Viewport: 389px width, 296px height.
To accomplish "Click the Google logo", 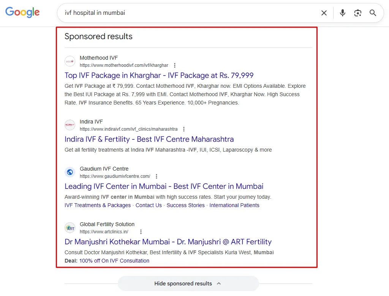I will click(x=22, y=12).
